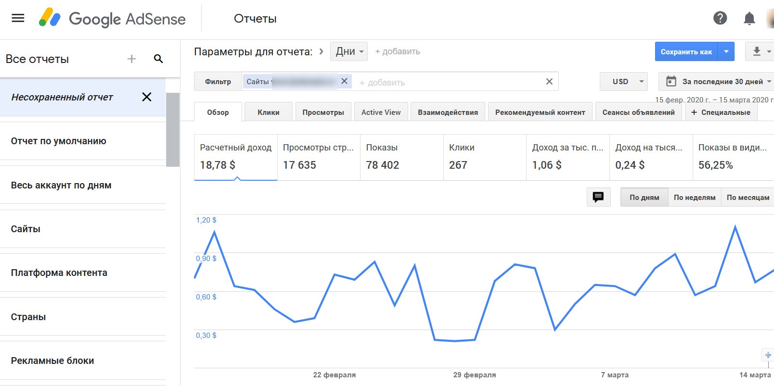Open the date range За последние 30 дней
Viewport: 774px width, 386px height.
coord(716,82)
